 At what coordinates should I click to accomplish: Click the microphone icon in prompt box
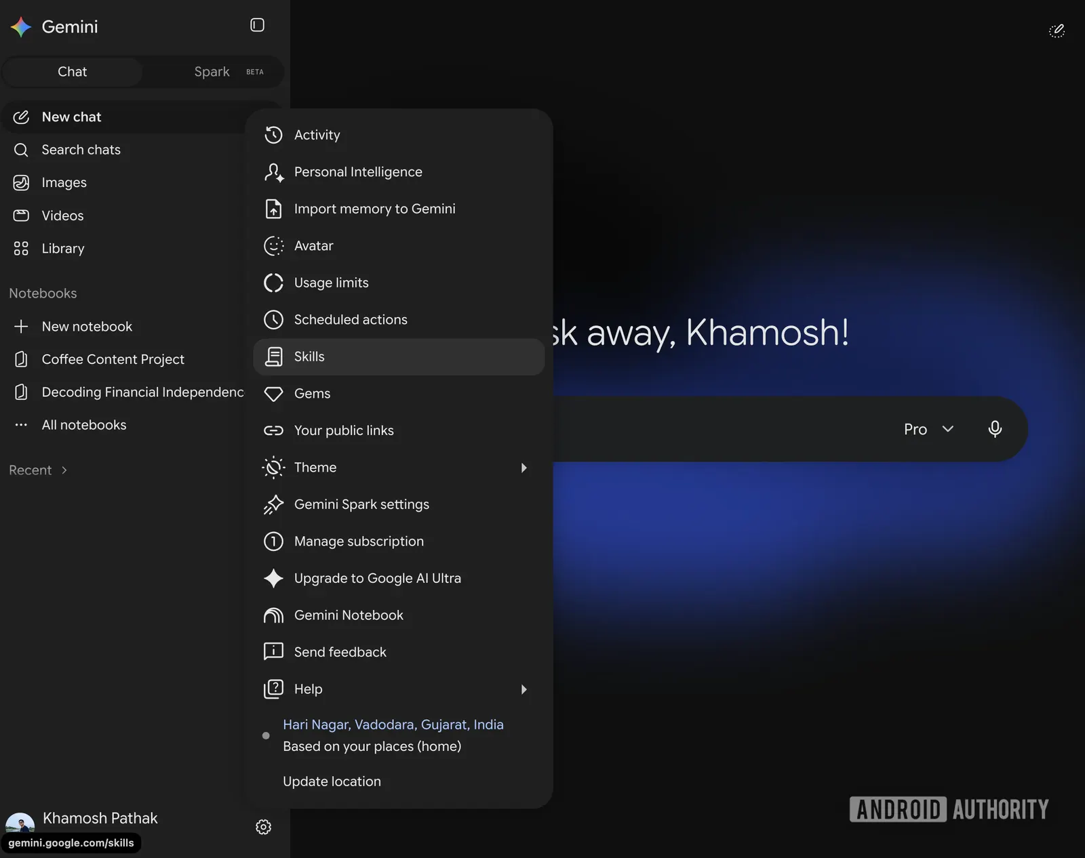995,429
